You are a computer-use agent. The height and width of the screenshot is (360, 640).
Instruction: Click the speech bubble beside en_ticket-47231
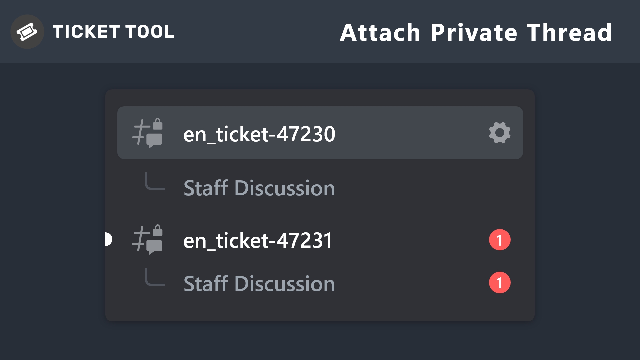pyautogui.click(x=154, y=247)
